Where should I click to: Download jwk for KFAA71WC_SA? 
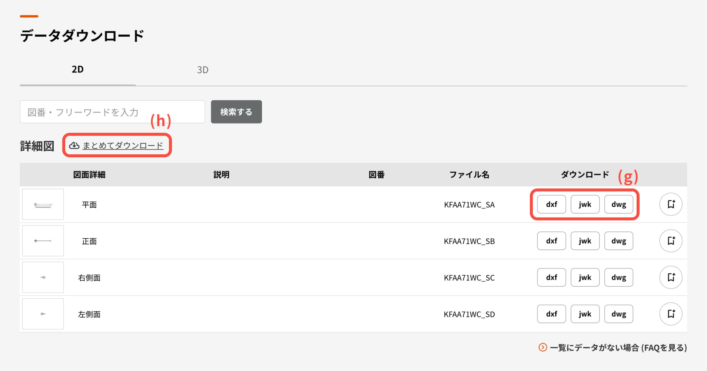(585, 204)
